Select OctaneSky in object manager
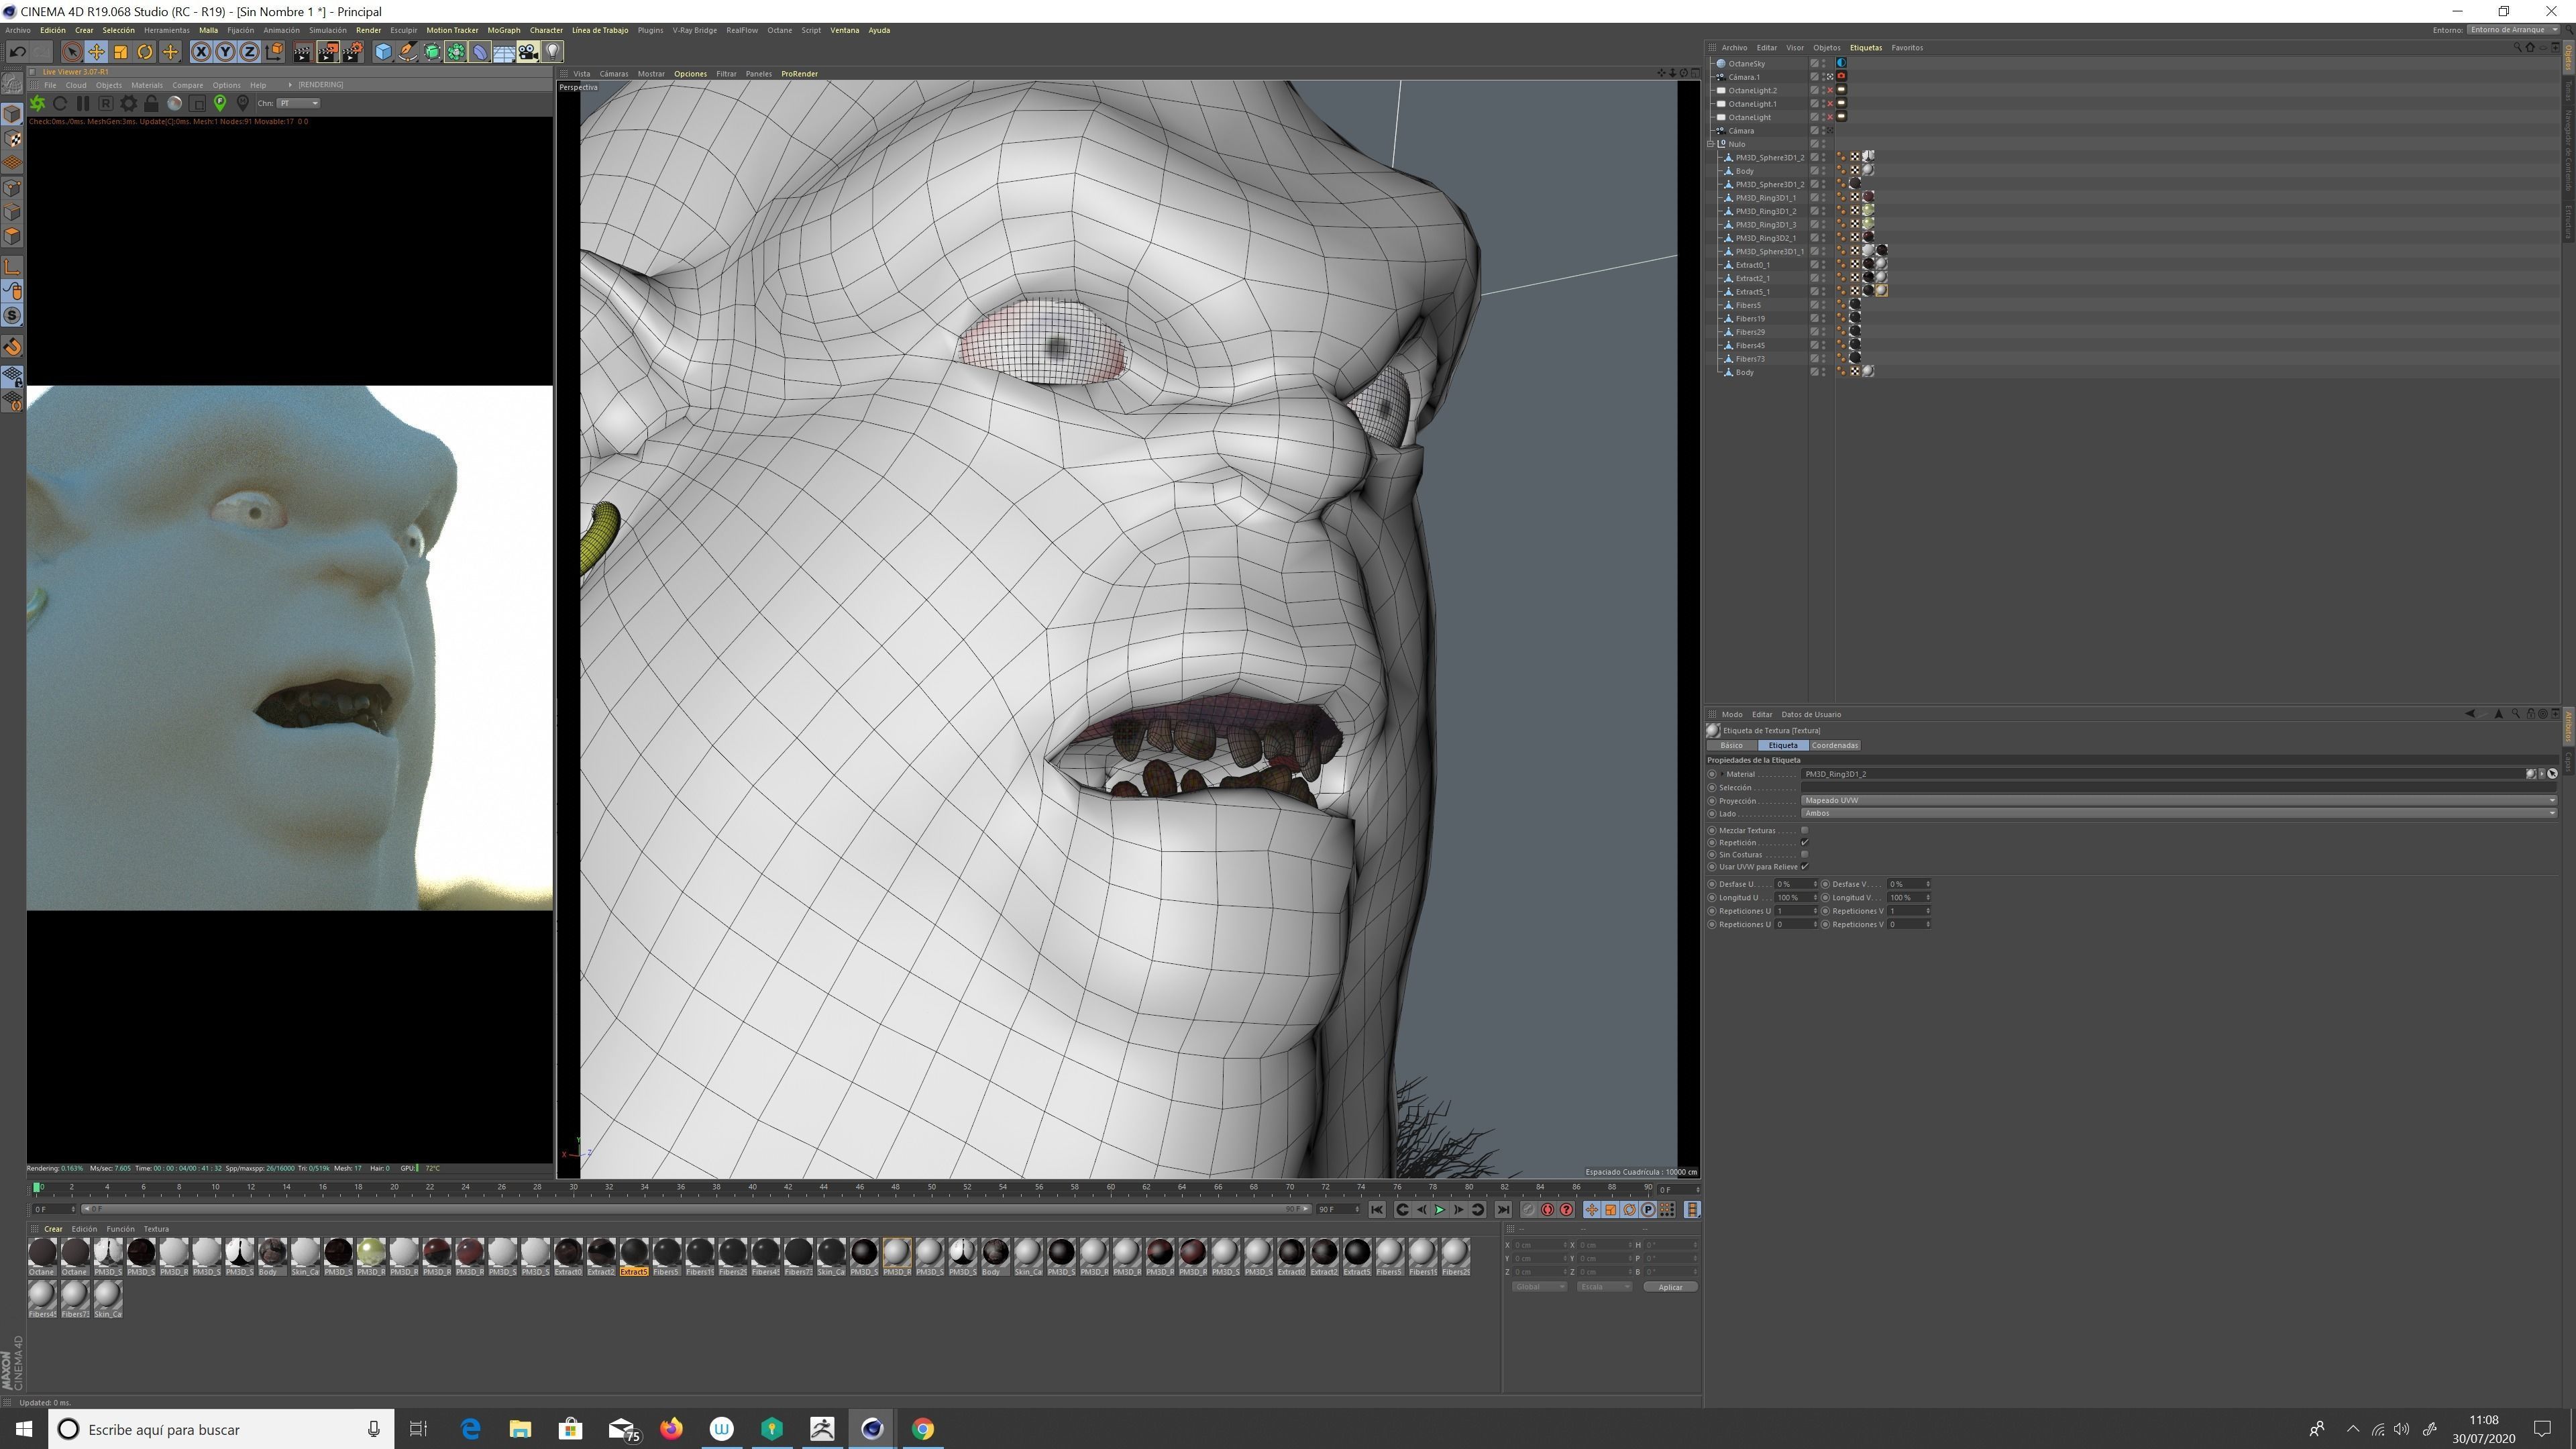 [x=1746, y=64]
